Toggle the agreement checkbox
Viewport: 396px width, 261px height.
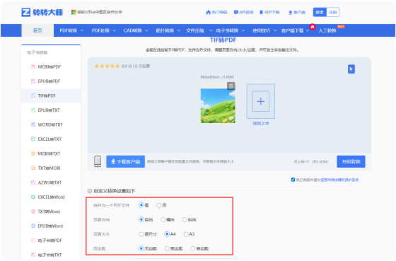pyautogui.click(x=293, y=180)
